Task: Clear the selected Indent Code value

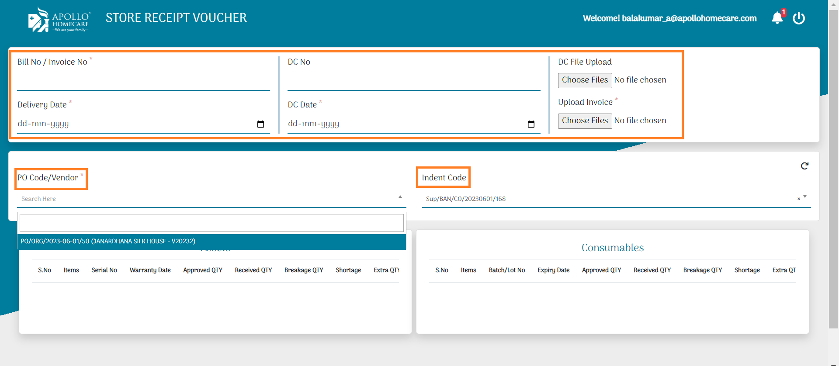Action: (799, 199)
